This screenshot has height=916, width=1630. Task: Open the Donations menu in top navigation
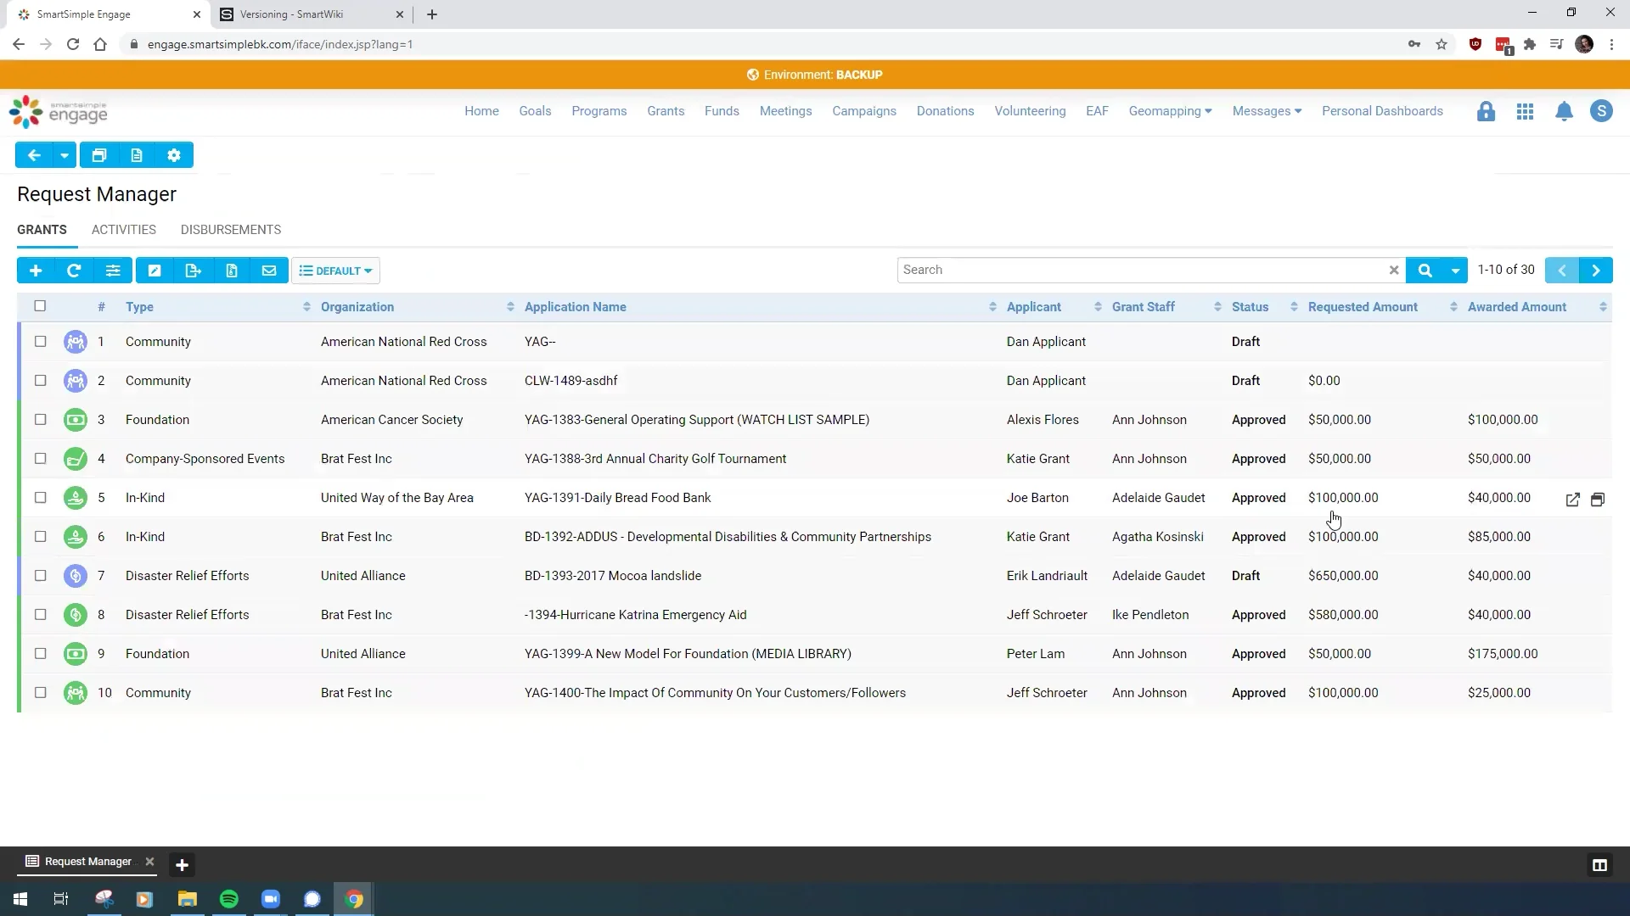point(945,111)
